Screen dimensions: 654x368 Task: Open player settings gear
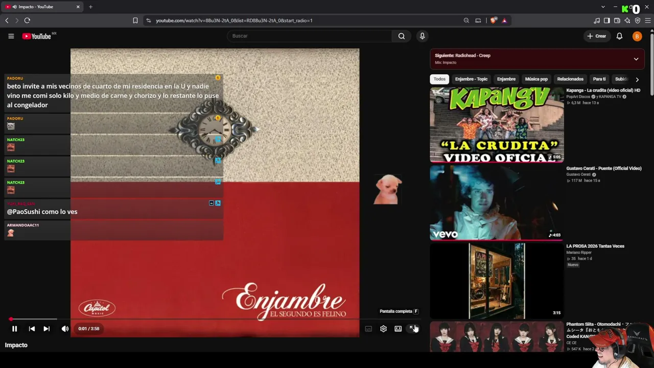click(x=383, y=329)
